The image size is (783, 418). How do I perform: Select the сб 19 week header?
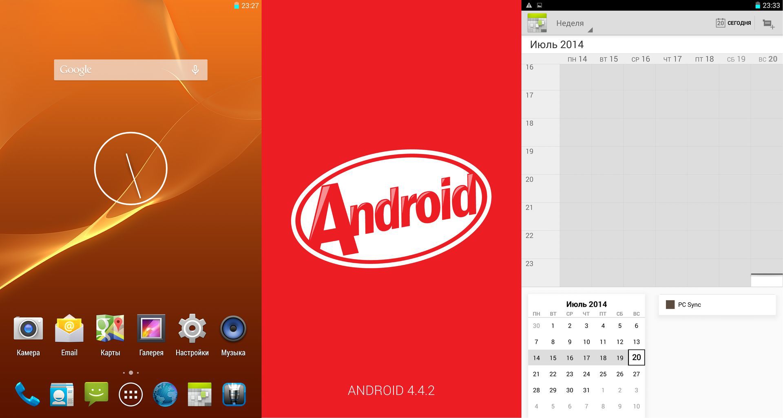coord(736,59)
